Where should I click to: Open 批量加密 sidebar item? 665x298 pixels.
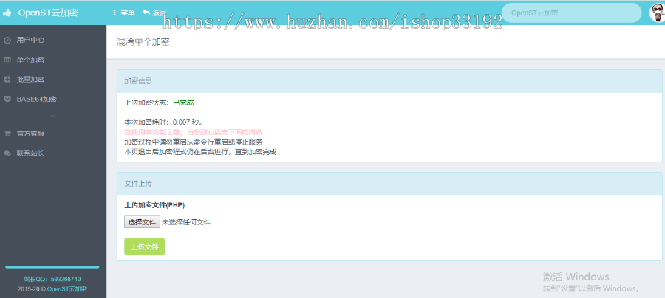pos(30,79)
